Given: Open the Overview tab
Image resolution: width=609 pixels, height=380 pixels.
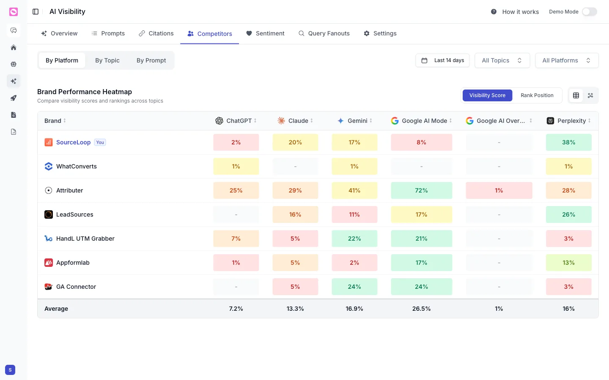Looking at the screenshot, I should pos(59,33).
